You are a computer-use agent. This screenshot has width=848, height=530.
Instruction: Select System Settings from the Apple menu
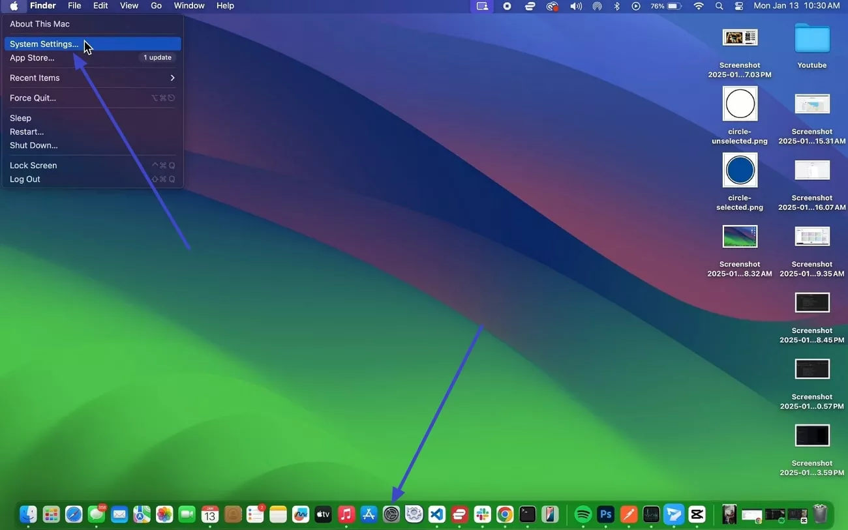point(44,44)
